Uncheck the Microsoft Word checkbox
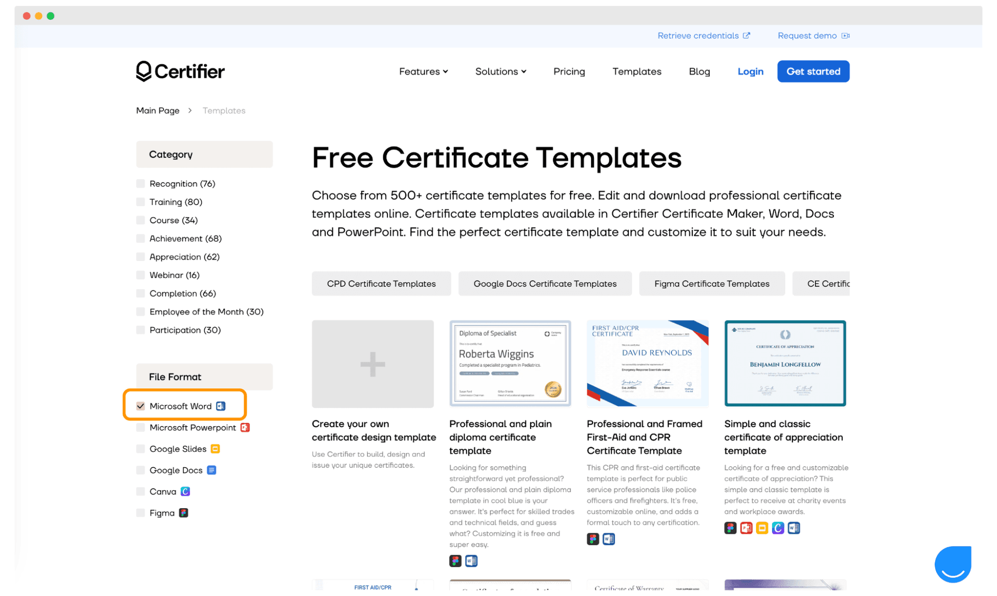 pyautogui.click(x=141, y=406)
